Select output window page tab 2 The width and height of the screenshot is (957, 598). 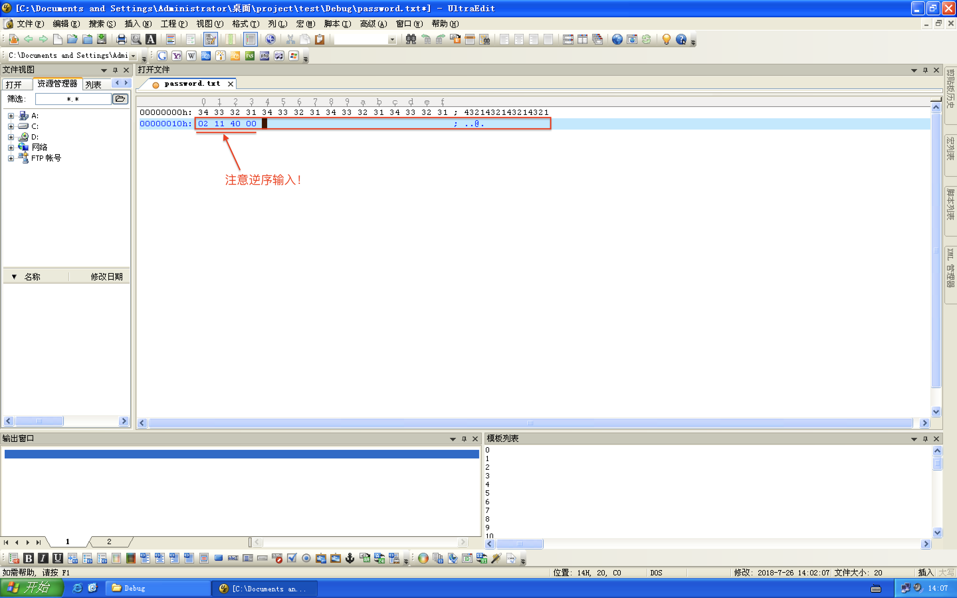click(x=109, y=542)
